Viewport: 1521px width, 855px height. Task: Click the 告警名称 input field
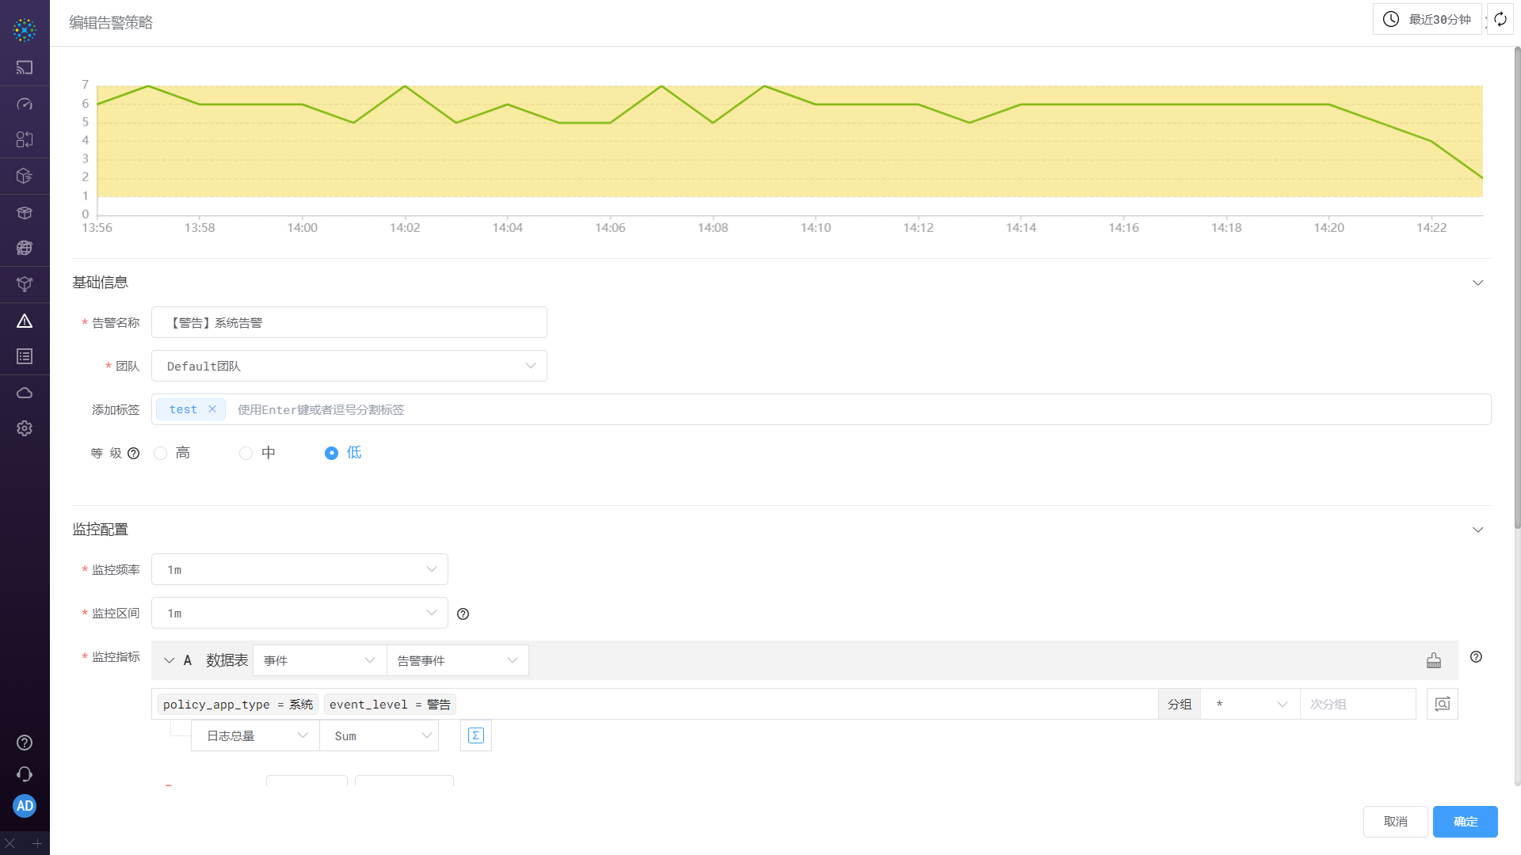pos(349,322)
